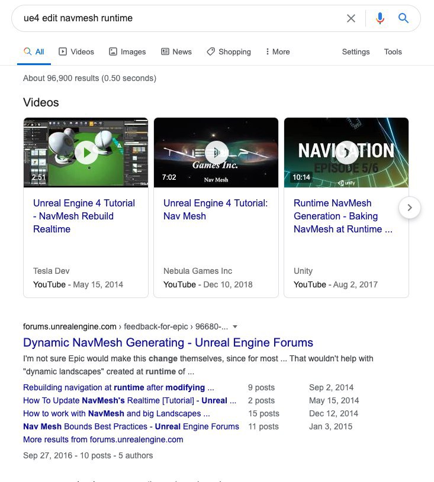Open the Settings menu
434x482 pixels.
356,51
